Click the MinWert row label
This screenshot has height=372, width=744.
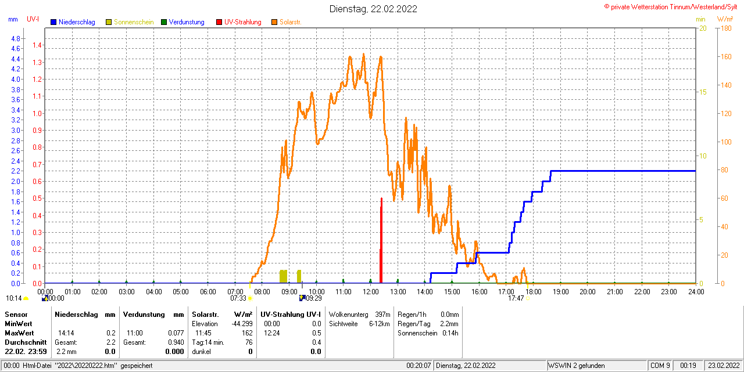(x=19, y=324)
